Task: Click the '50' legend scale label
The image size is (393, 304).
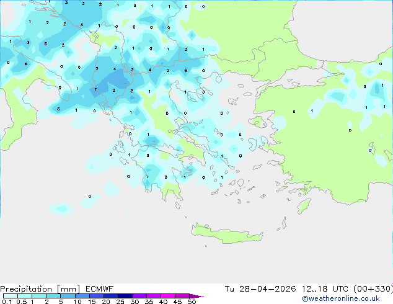Action: 192,302
